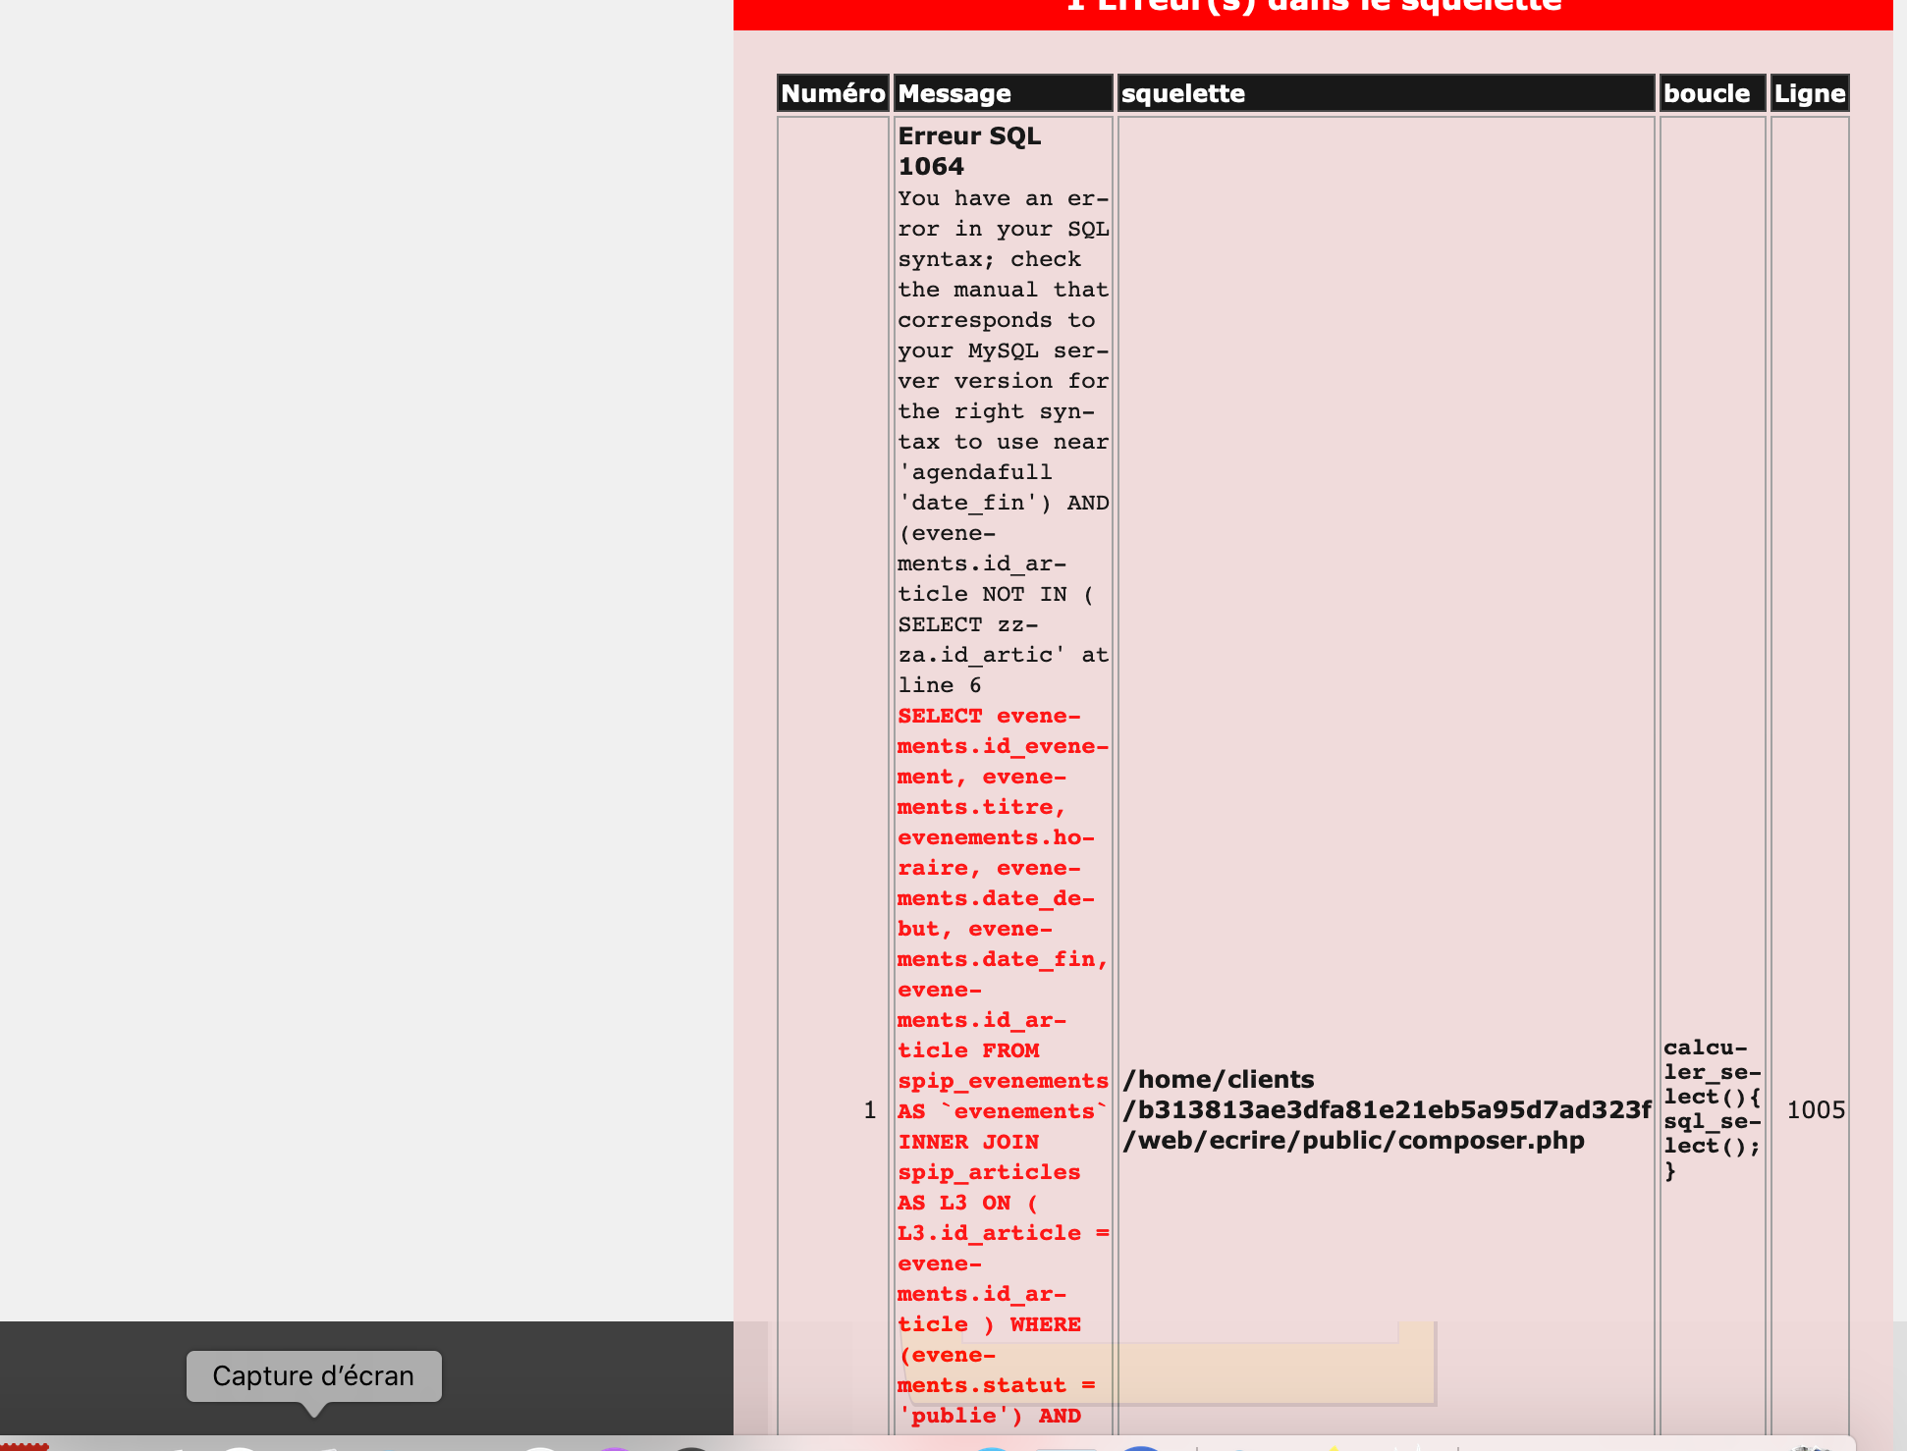Select the 'Erreur SQL 1064' heading
This screenshot has height=1451, width=1907.
[x=969, y=151]
